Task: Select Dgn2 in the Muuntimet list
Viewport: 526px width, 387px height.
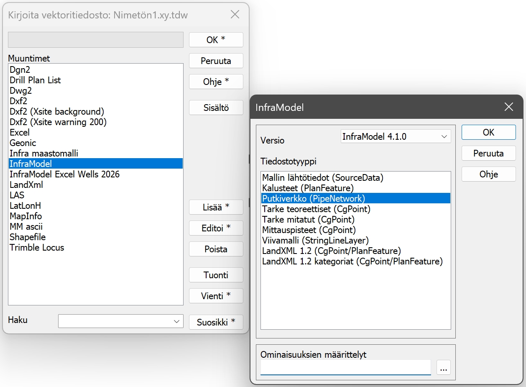Action: pyautogui.click(x=96, y=69)
